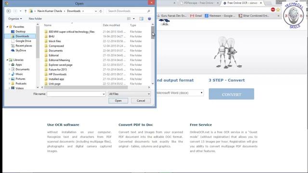Open view options dropdown arrow

(x=134, y=19)
